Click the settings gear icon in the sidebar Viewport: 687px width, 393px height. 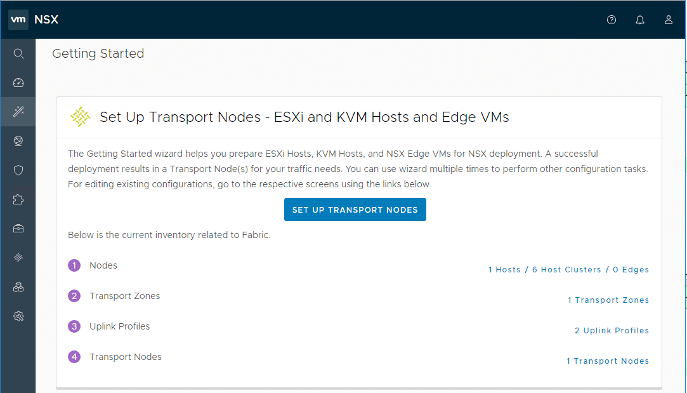[18, 316]
